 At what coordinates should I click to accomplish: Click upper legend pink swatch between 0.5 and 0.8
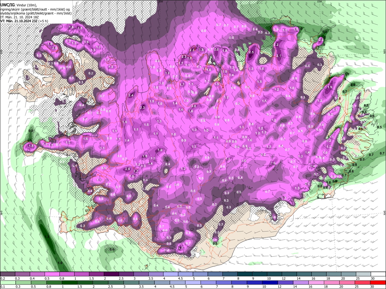(x=52, y=274)
